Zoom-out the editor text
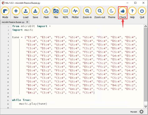This screenshot has width=148, height=115. tap(100, 13)
